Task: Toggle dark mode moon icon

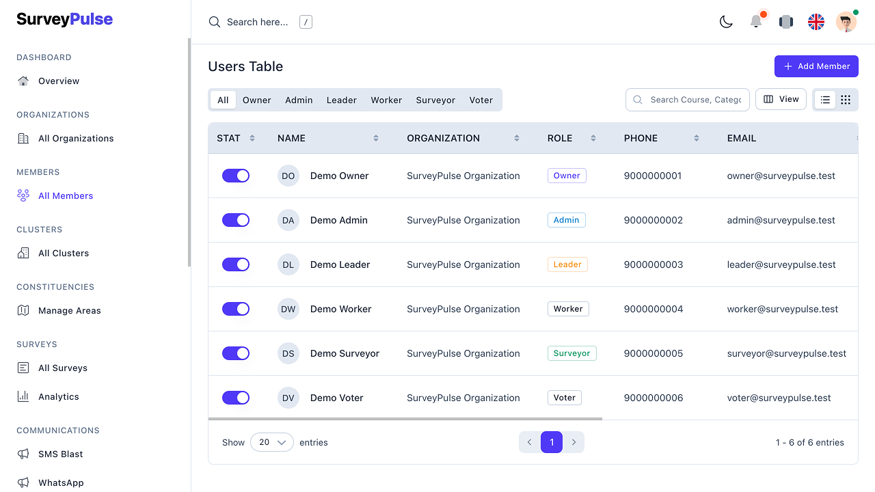Action: (x=726, y=22)
